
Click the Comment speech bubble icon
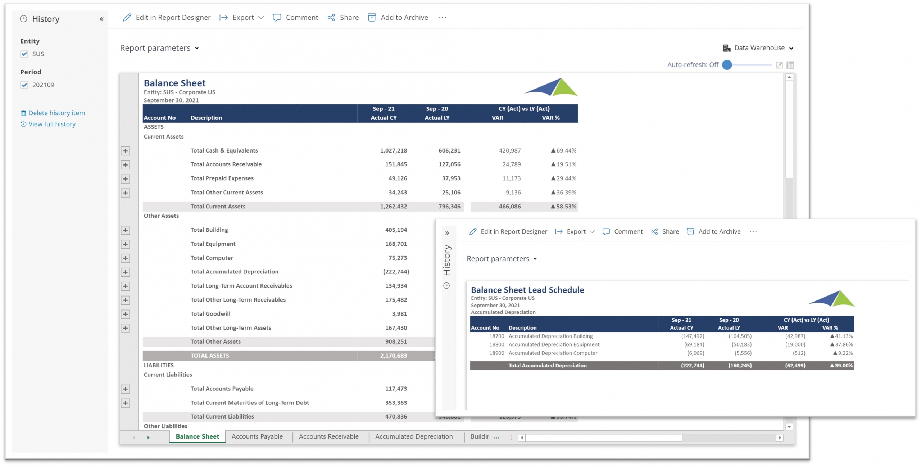point(277,17)
